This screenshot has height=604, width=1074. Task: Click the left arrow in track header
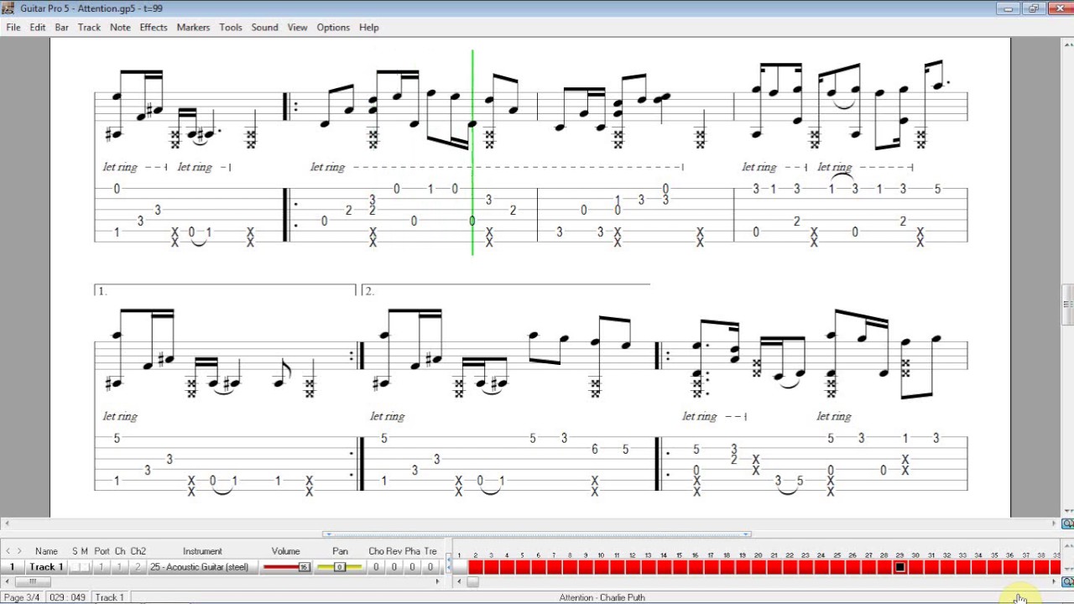point(8,551)
